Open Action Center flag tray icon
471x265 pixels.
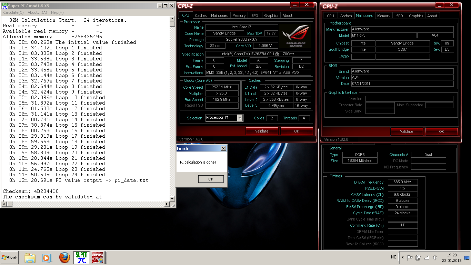point(410,257)
